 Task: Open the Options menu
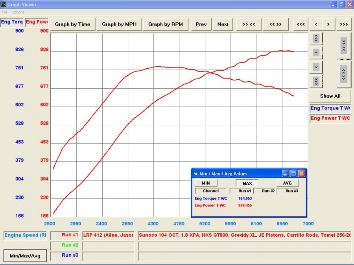[x=18, y=12]
